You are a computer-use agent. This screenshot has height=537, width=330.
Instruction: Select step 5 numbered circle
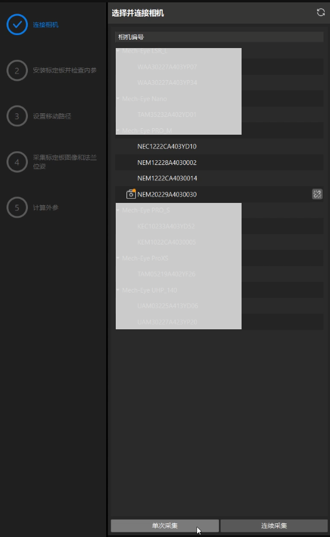[x=17, y=208]
